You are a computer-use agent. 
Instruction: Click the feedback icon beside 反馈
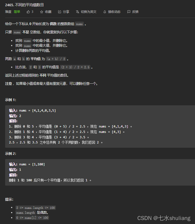129,12
